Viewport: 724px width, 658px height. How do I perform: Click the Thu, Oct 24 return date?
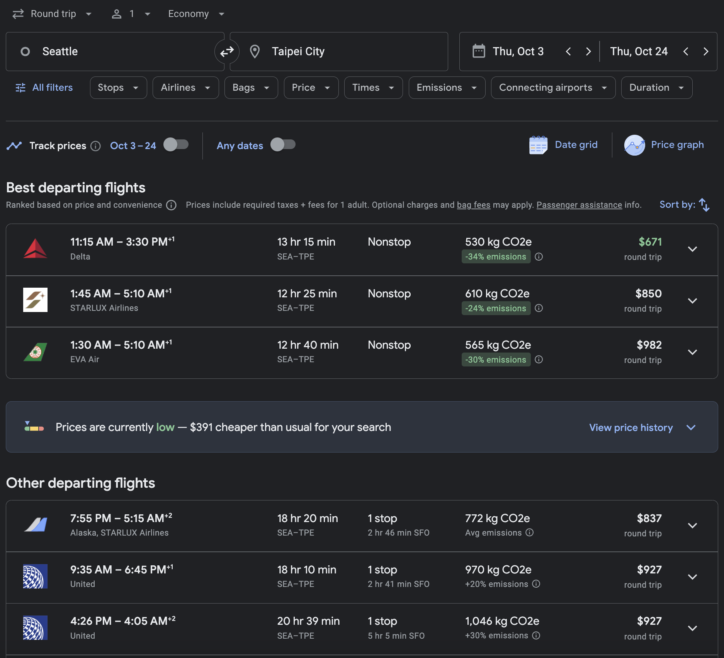[639, 51]
